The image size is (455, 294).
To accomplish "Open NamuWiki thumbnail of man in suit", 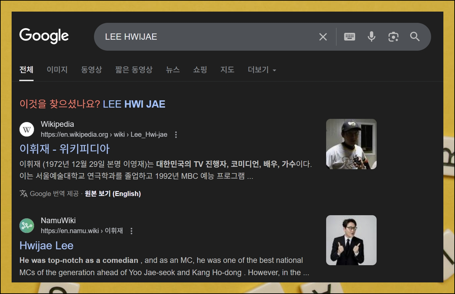I will [x=351, y=240].
